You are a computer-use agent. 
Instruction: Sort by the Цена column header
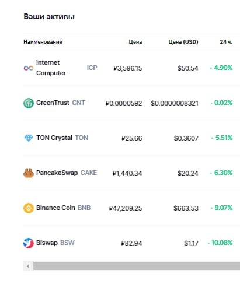tap(135, 42)
